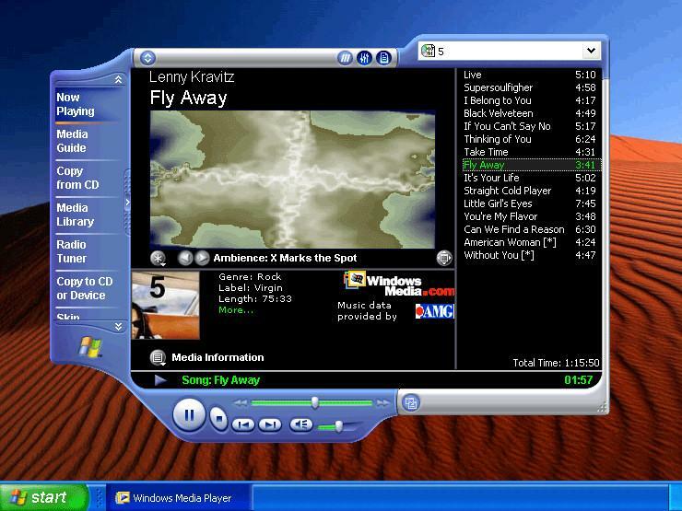Screen dimensions: 682x511
Task: View visualization in full screen
Action: tap(444, 258)
